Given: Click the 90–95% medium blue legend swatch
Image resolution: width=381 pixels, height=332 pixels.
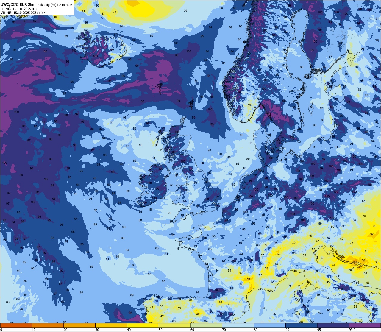Looking at the screenshot, I should click(x=301, y=325).
